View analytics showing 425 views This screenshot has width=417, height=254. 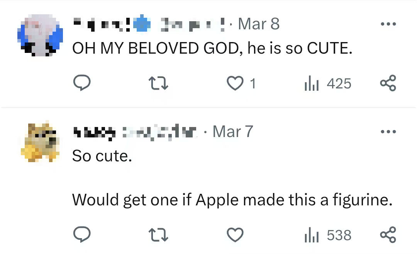328,83
